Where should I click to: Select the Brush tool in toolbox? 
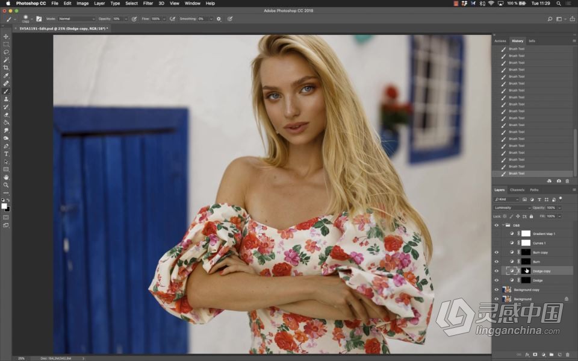click(x=6, y=91)
